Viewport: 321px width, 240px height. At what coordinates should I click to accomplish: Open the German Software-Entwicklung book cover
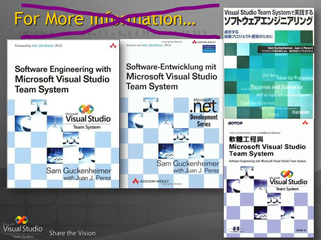171,113
